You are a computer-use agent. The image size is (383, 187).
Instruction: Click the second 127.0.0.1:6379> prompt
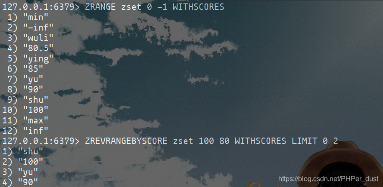(41, 141)
